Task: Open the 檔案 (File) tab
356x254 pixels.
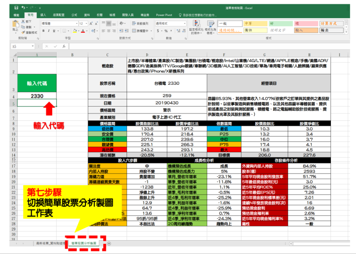Action: point(16,15)
